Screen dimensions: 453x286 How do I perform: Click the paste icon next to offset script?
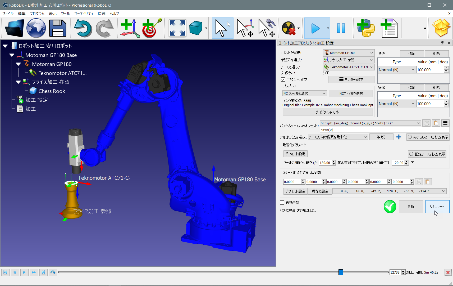436,123
